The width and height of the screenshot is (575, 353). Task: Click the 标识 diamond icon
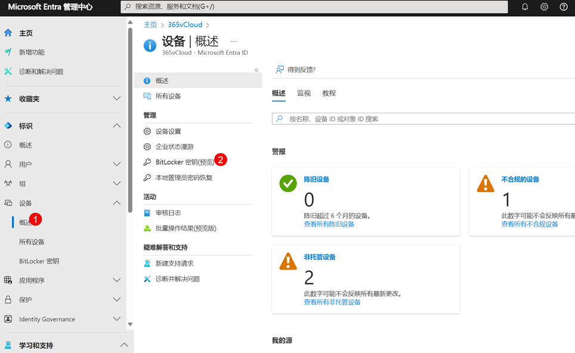tap(8, 126)
